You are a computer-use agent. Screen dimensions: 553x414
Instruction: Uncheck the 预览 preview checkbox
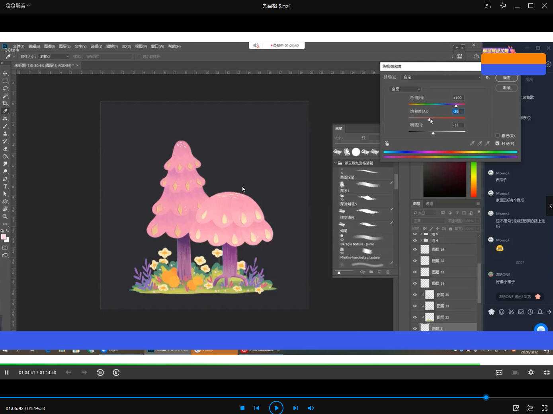(497, 143)
